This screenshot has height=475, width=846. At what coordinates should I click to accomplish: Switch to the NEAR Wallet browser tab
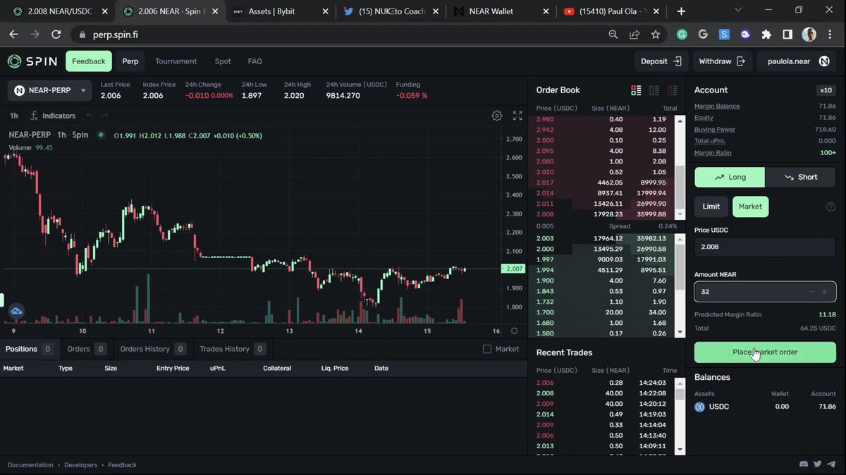pos(501,11)
